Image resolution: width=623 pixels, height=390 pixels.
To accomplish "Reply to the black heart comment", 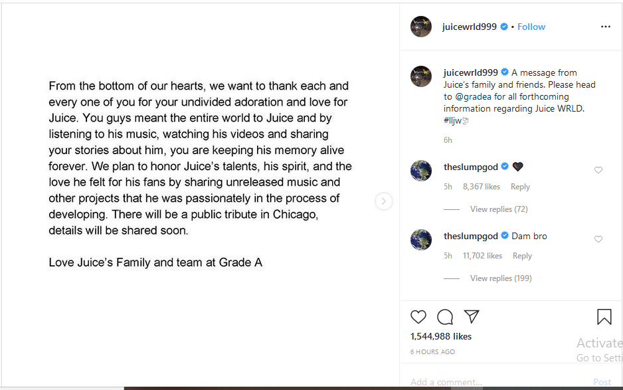I will point(520,187).
